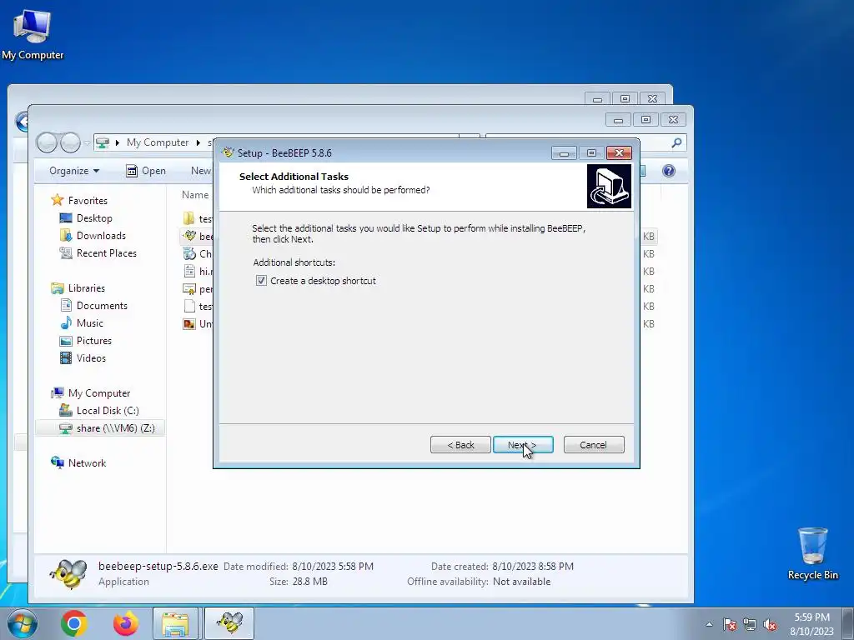Select Desktop under Favorites
854x640 pixels.
94,218
